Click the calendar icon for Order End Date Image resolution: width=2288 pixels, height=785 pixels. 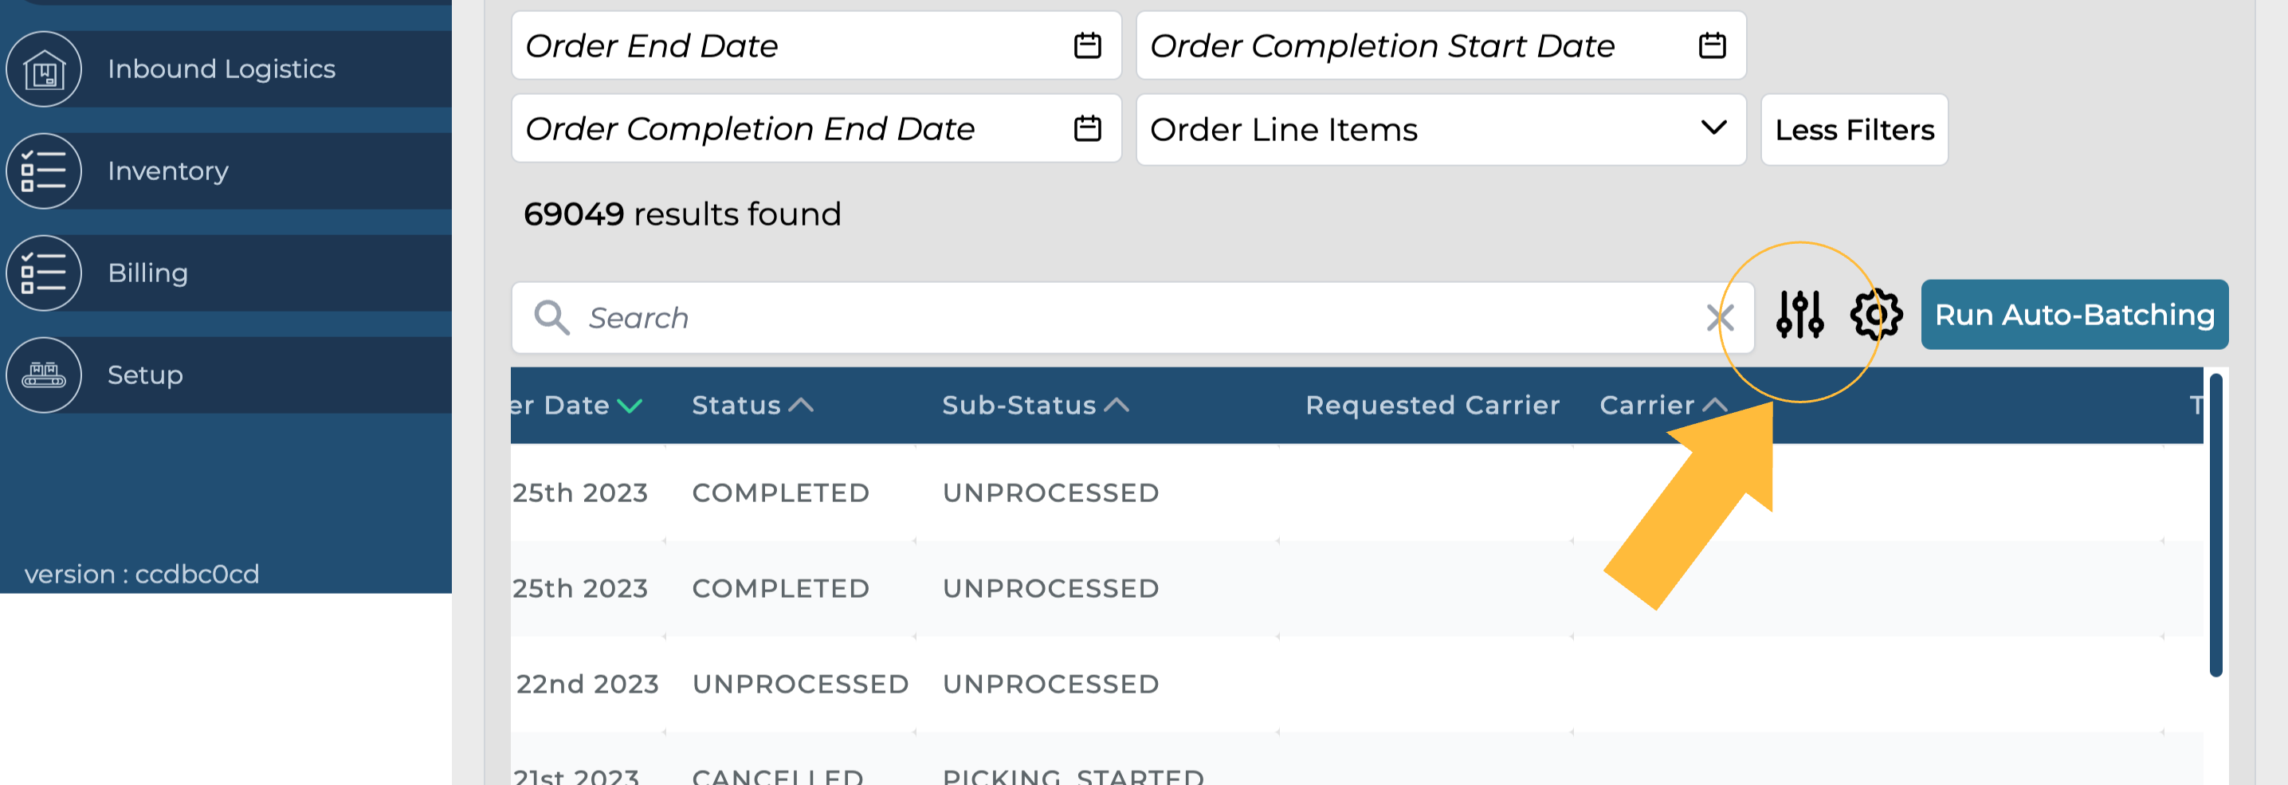1089,45
